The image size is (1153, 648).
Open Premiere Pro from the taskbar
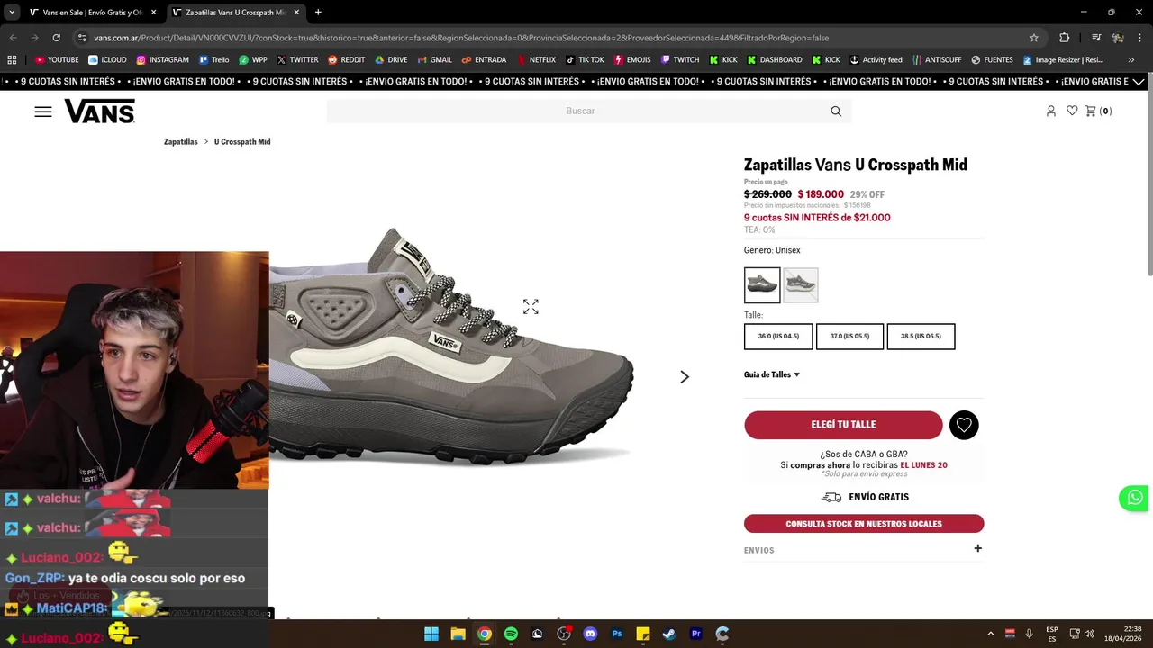coord(695,634)
